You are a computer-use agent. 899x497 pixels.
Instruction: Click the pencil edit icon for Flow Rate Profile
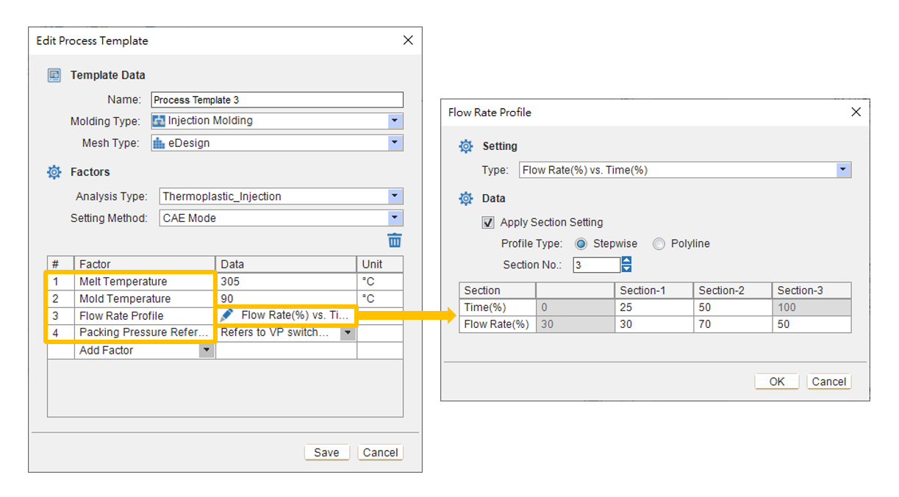pos(227,315)
